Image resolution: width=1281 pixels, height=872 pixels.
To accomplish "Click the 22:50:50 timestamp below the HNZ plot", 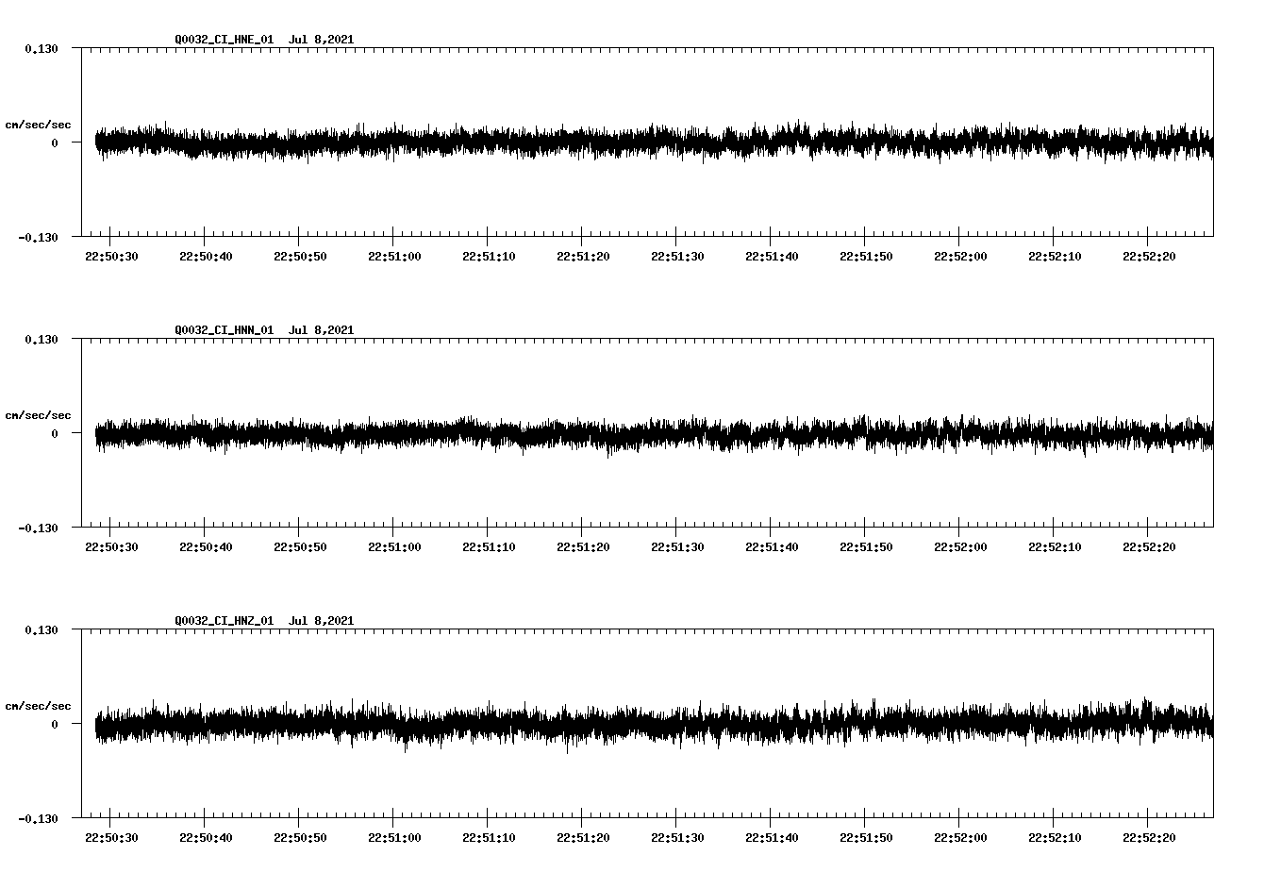I will [x=299, y=835].
